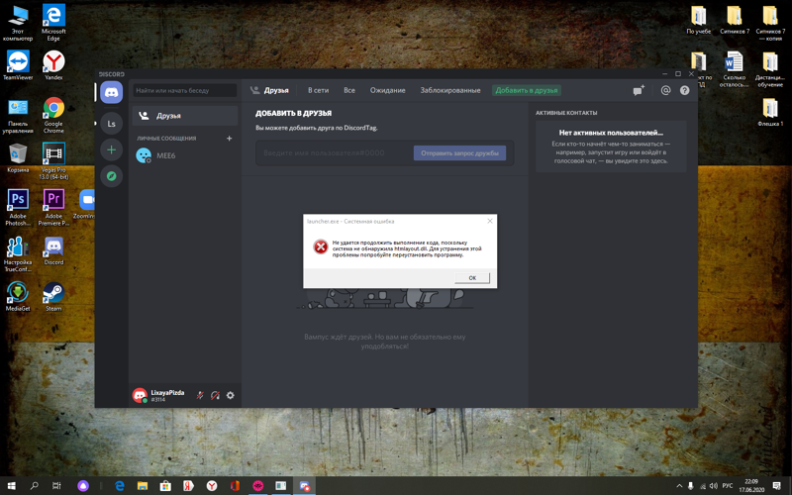Viewport: 792px width, 495px height.
Task: Click Отправить запрос дружбы button
Action: pos(459,153)
